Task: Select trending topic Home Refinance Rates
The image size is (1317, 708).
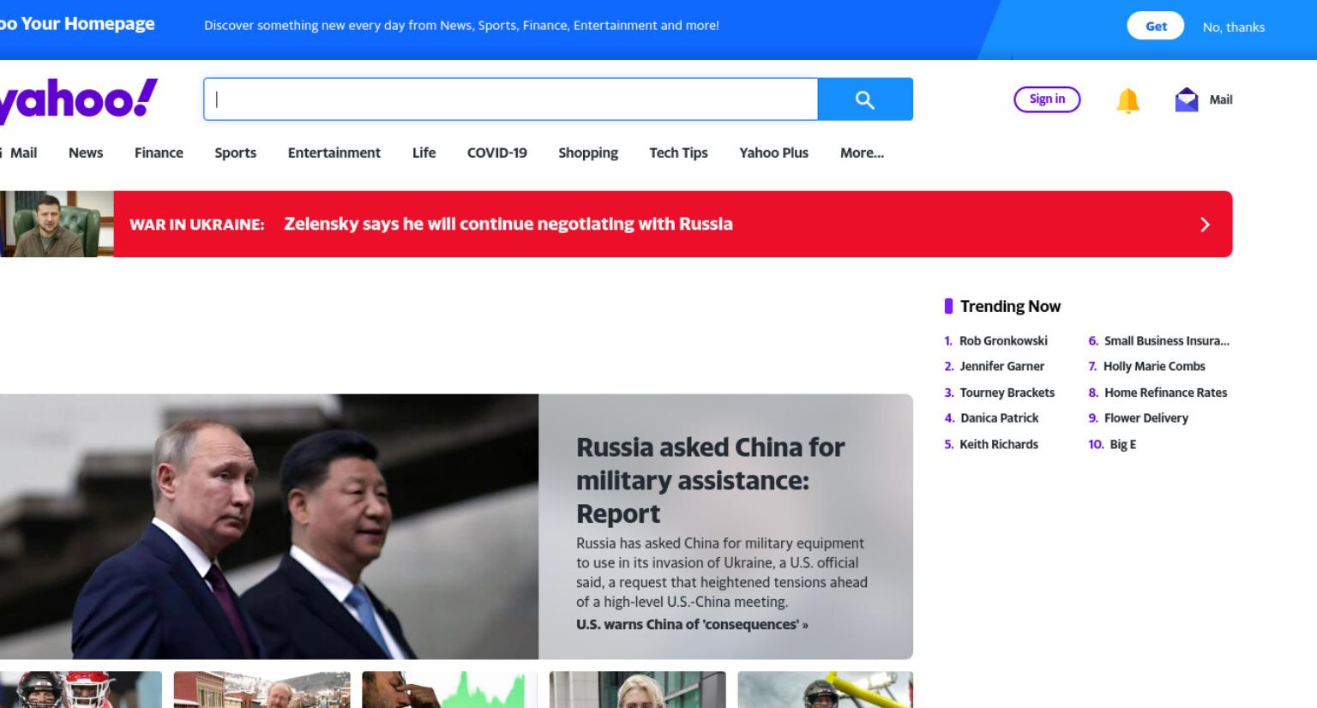Action: click(1165, 393)
